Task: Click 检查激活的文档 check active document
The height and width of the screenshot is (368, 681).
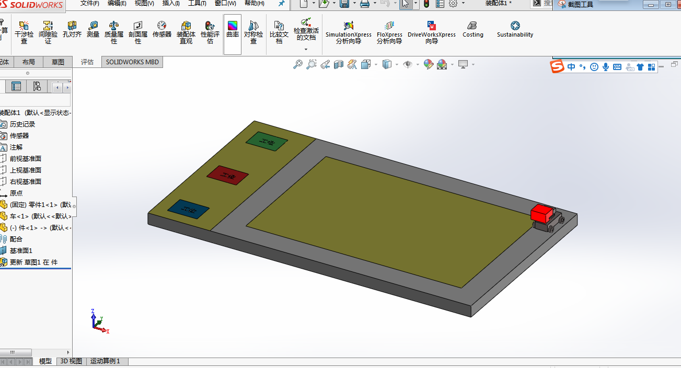Action: coord(306,29)
